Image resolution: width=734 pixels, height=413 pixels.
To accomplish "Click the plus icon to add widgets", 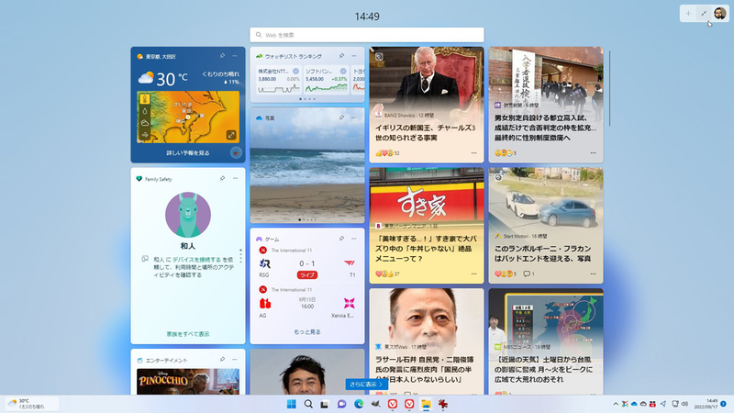I will 688,14.
